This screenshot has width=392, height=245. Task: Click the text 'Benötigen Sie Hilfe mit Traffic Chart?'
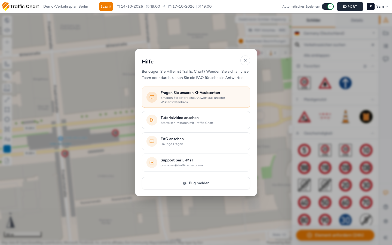[x=173, y=71]
